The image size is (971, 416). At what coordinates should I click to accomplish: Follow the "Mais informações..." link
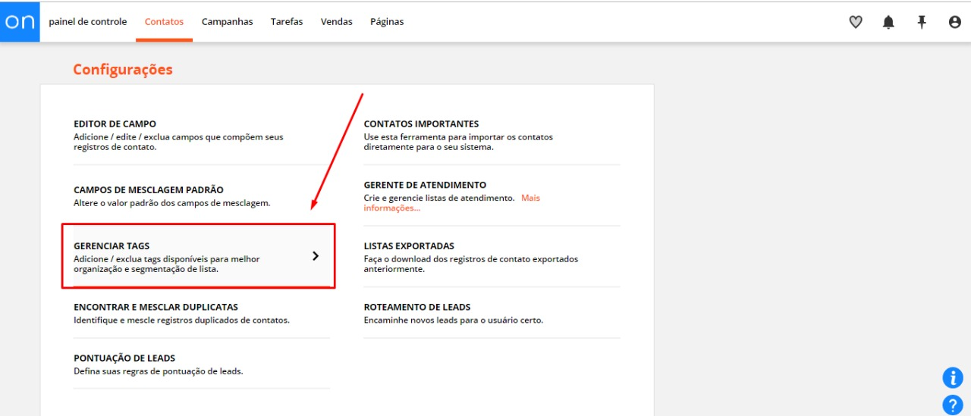click(453, 202)
